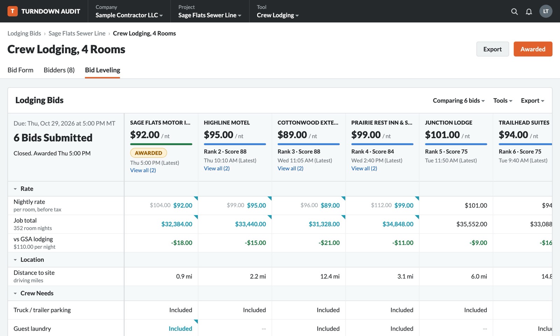Go to Lodging Bids breadcrumb
This screenshot has width=560, height=336.
pyautogui.click(x=24, y=33)
